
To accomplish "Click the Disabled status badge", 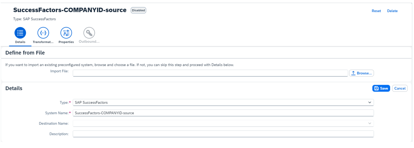I will [138, 10].
